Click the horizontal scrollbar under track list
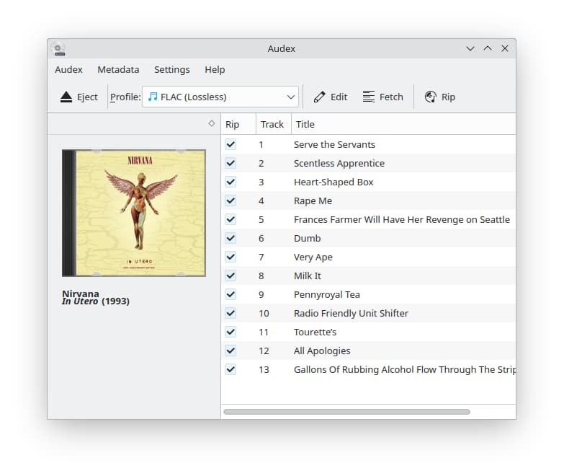This screenshot has height=476, width=564. tap(346, 412)
